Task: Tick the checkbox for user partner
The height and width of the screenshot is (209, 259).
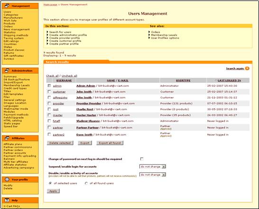Action: coord(49,127)
